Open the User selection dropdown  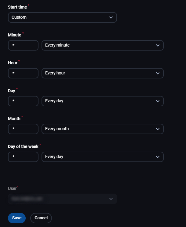pyautogui.click(x=62, y=199)
